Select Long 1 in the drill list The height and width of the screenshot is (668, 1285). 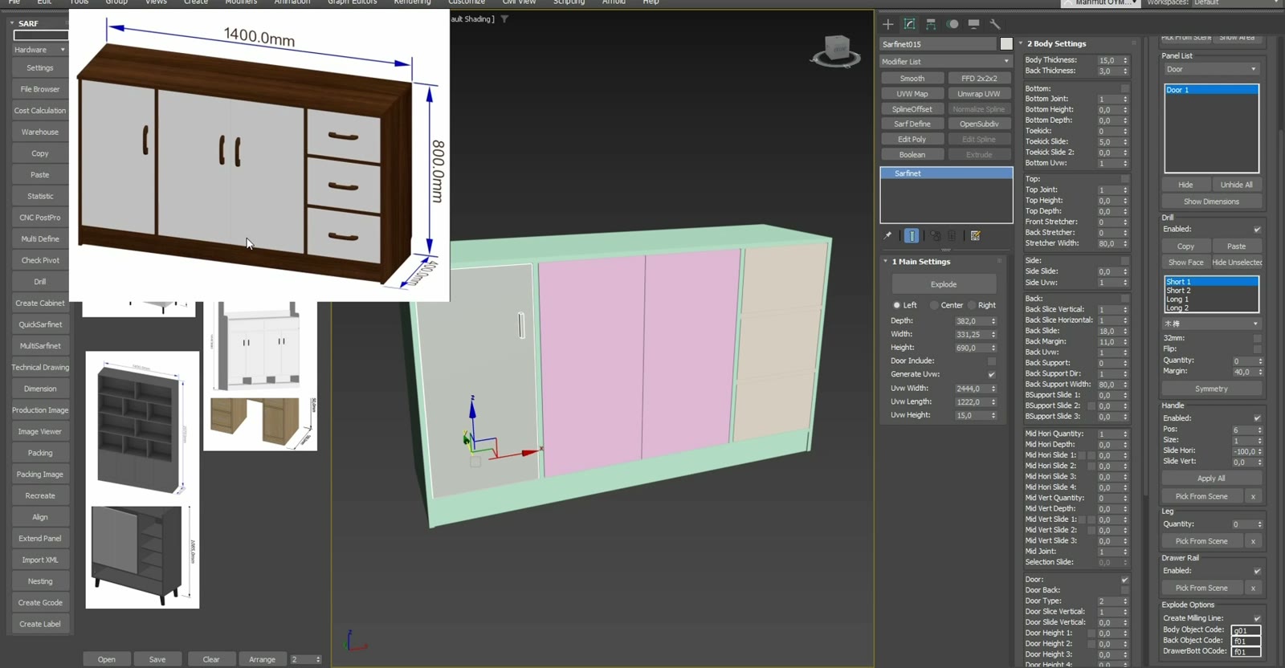coord(1211,299)
